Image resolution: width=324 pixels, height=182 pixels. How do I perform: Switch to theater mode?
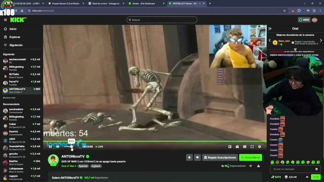[245, 147]
